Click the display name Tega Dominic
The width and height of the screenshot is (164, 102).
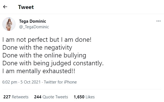point(33,21)
